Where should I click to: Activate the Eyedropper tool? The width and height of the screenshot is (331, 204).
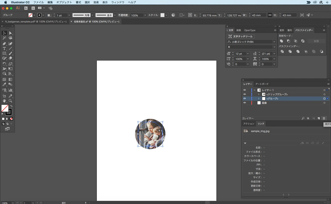tap(4, 84)
